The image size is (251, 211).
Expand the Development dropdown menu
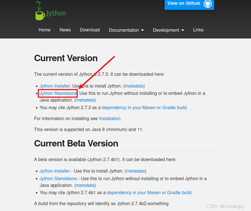(x=168, y=30)
